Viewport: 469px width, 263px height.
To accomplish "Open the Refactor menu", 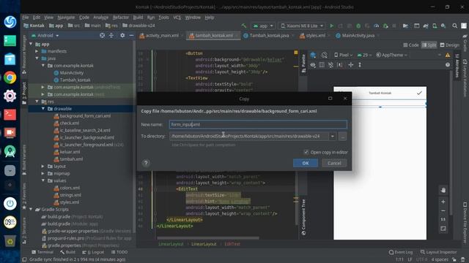I will [x=120, y=18].
